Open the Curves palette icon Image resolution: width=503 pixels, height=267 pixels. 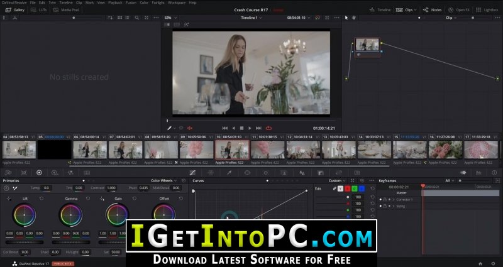[x=192, y=173]
